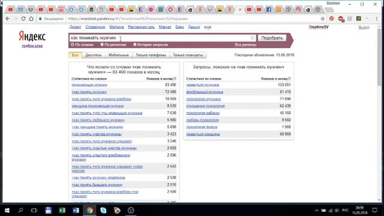Screen dimensions: 384x216
Task: Open keyword 'как понять мужчину скорпиона'
Action: pos(98,178)
